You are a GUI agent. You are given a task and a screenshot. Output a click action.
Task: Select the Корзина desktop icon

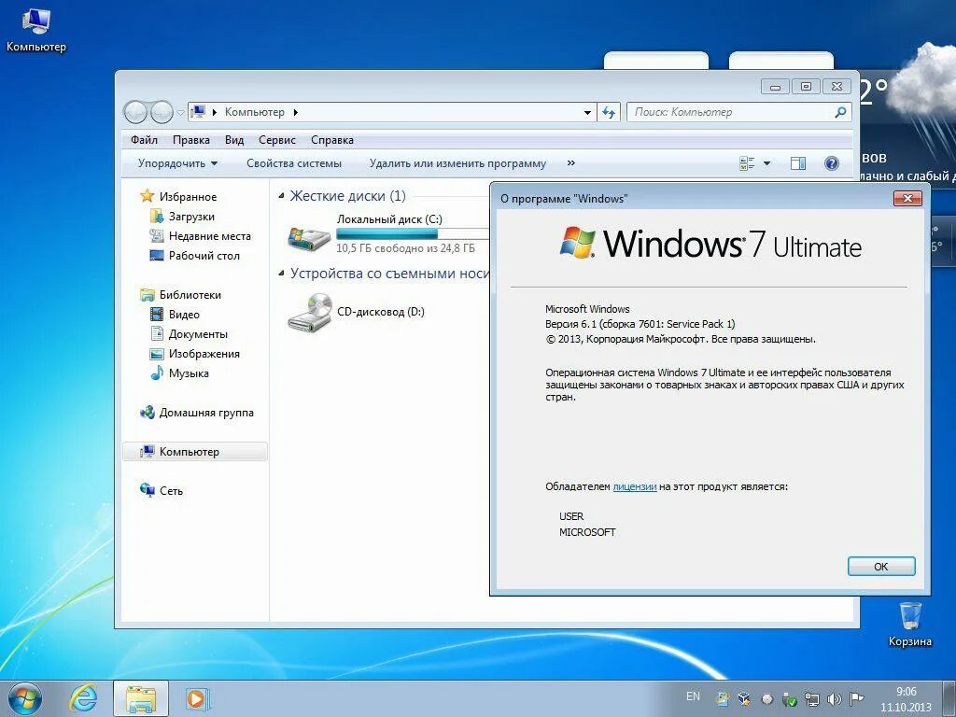coord(909,623)
